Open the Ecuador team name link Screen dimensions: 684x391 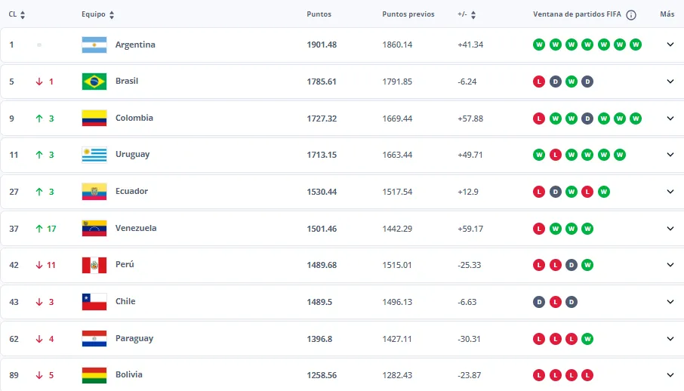(x=131, y=192)
